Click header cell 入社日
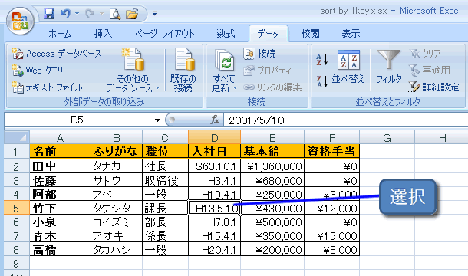The image size is (468, 276). point(214,152)
